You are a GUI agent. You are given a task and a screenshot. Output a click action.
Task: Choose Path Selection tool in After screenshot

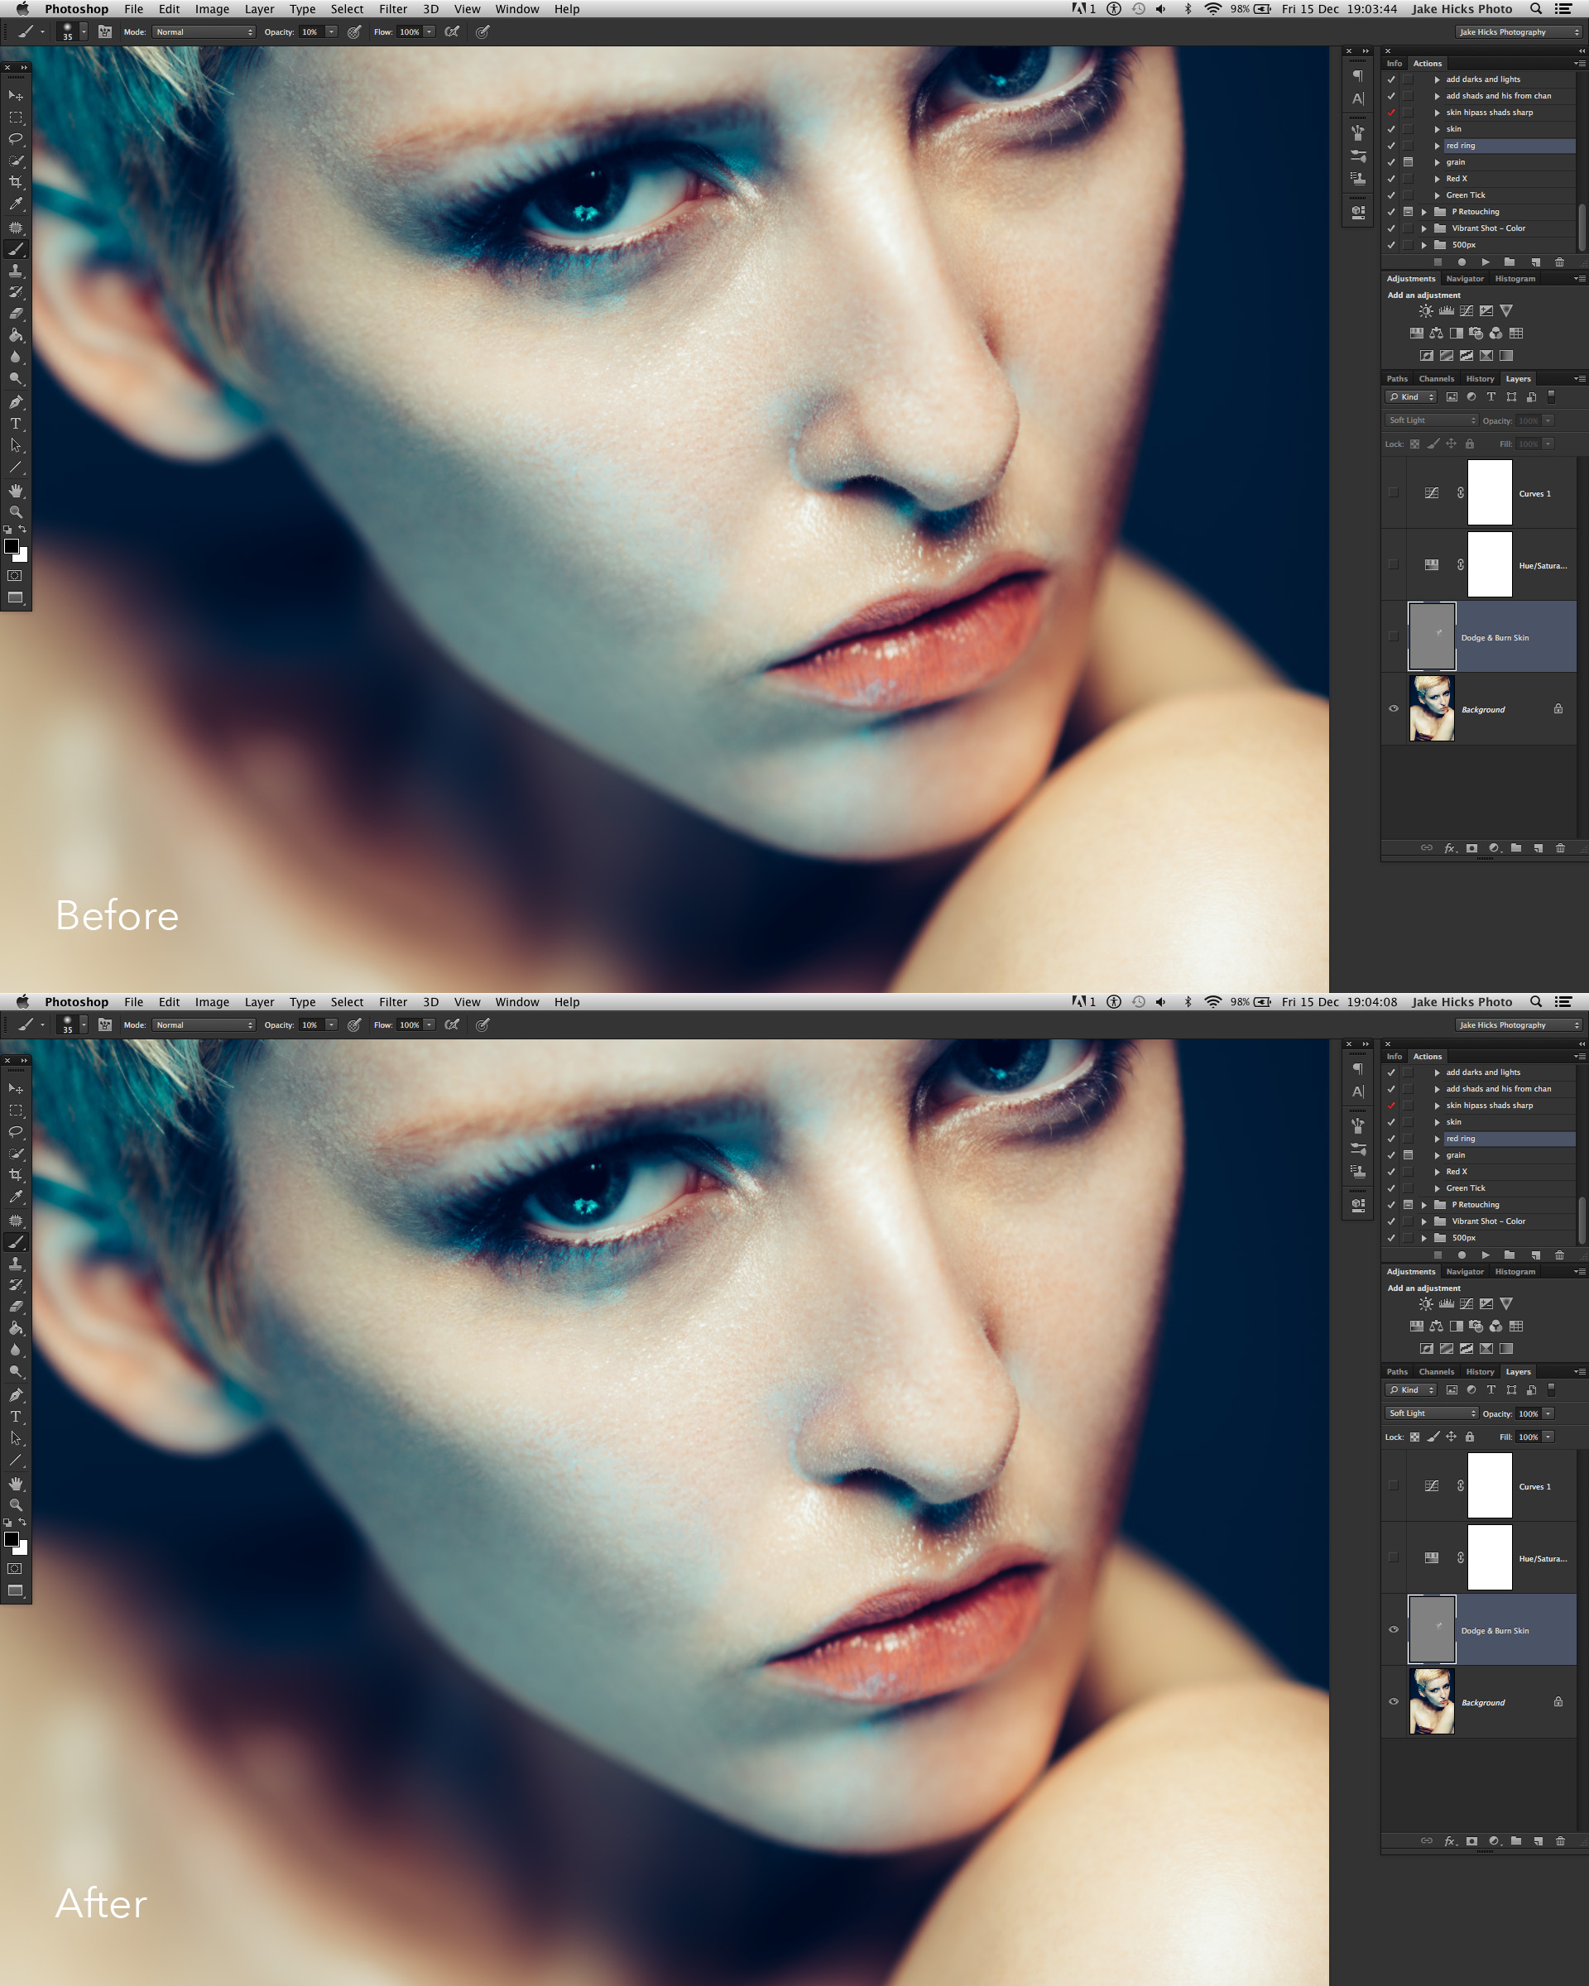pos(16,1438)
